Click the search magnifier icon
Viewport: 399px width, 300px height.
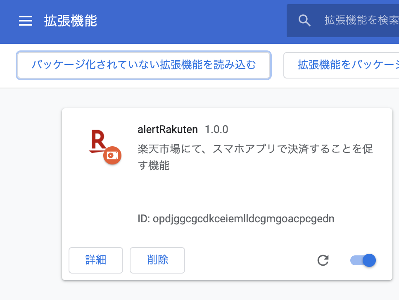point(304,20)
